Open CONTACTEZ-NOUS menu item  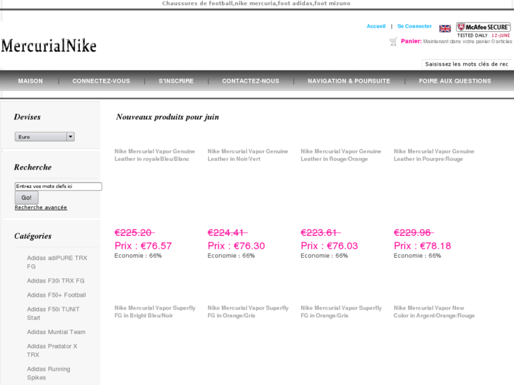click(250, 81)
